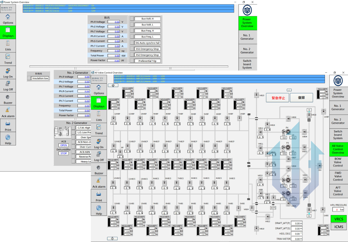Screen dimensions: 348x242
Task: Switch to BOW Valve Control page
Action: pos(338,162)
